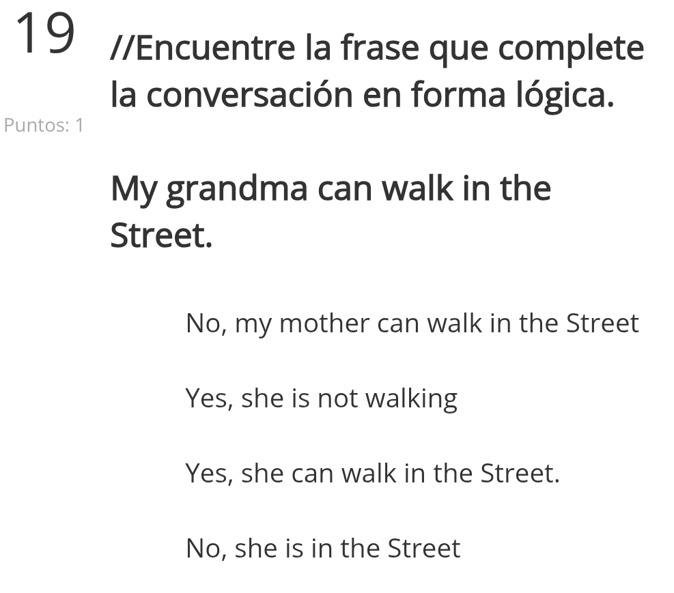Pick "Yes, she can walk in the Street."
Viewport: 674px width, 593px height.
coord(372,473)
